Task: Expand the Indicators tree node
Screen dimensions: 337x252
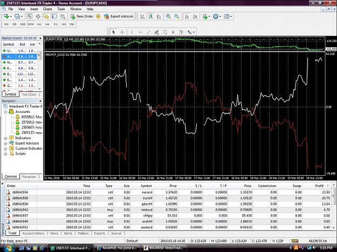Action: (5, 138)
